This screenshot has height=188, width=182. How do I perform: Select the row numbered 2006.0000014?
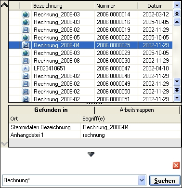(91, 14)
